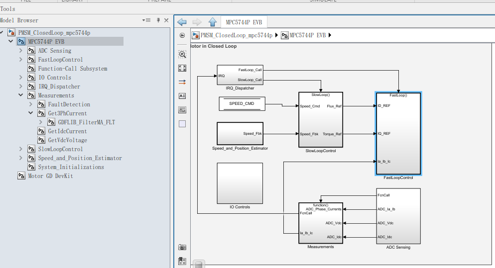495x268 pixels.
Task: Select FaultDetection in Model Browser
Action: 69,104
